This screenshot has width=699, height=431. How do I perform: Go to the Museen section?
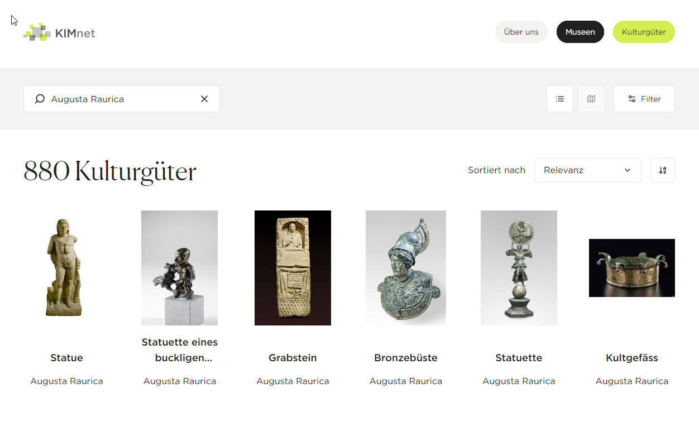click(580, 32)
